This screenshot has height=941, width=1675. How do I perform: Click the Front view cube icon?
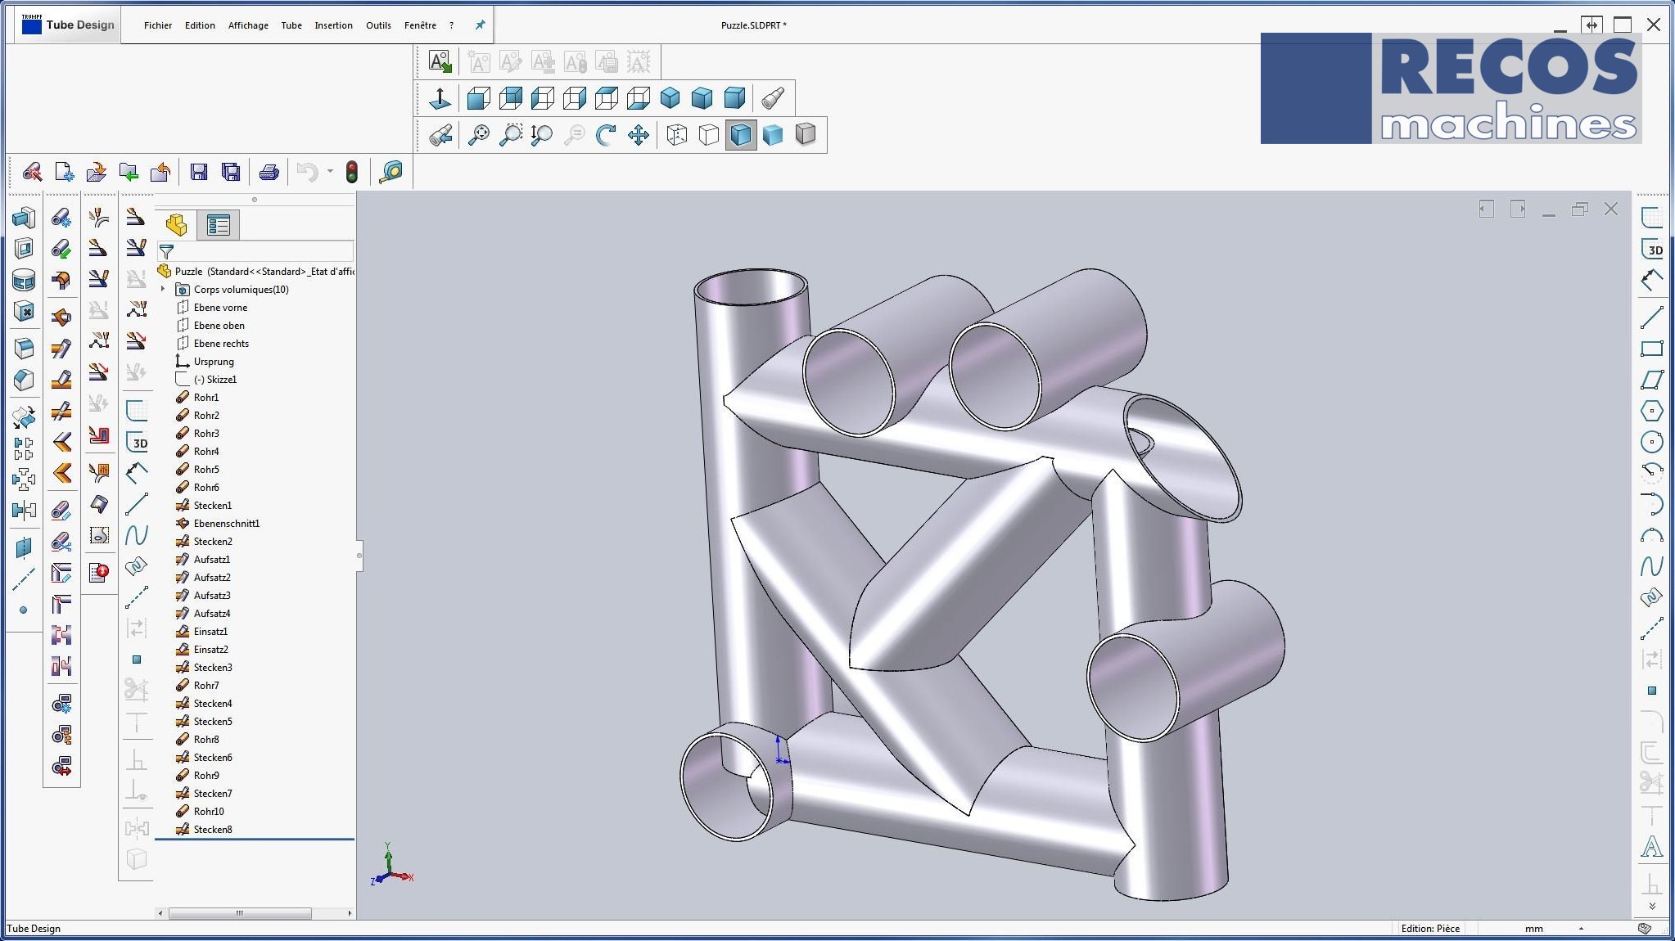(479, 99)
